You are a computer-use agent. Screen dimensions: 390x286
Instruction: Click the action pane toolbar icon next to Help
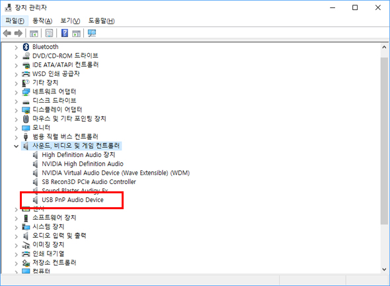coord(77,33)
